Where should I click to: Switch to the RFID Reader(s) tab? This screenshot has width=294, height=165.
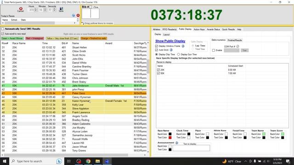click(170, 29)
